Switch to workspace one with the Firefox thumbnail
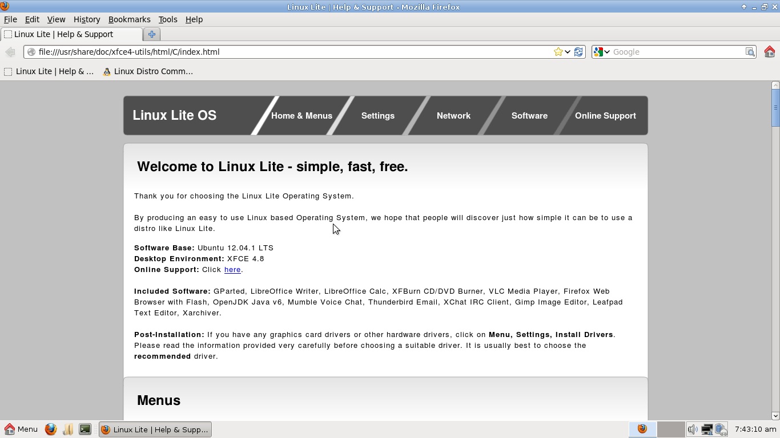Viewport: 780px width, 438px height. [x=642, y=429]
